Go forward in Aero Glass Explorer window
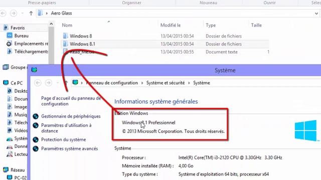The height and width of the screenshot is (180, 321). pos(14,13)
